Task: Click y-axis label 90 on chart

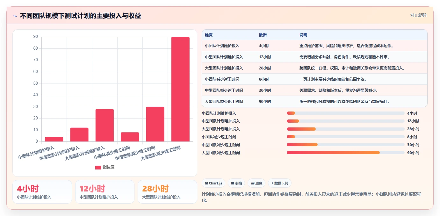Action: pyautogui.click(x=35, y=37)
